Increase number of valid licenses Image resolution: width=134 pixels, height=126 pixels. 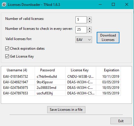coord(89,18)
